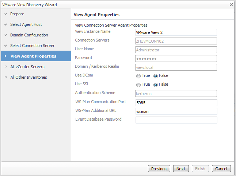Go to the All vCenter Servers step
The width and height of the screenshot is (236, 176).
pyautogui.click(x=27, y=67)
